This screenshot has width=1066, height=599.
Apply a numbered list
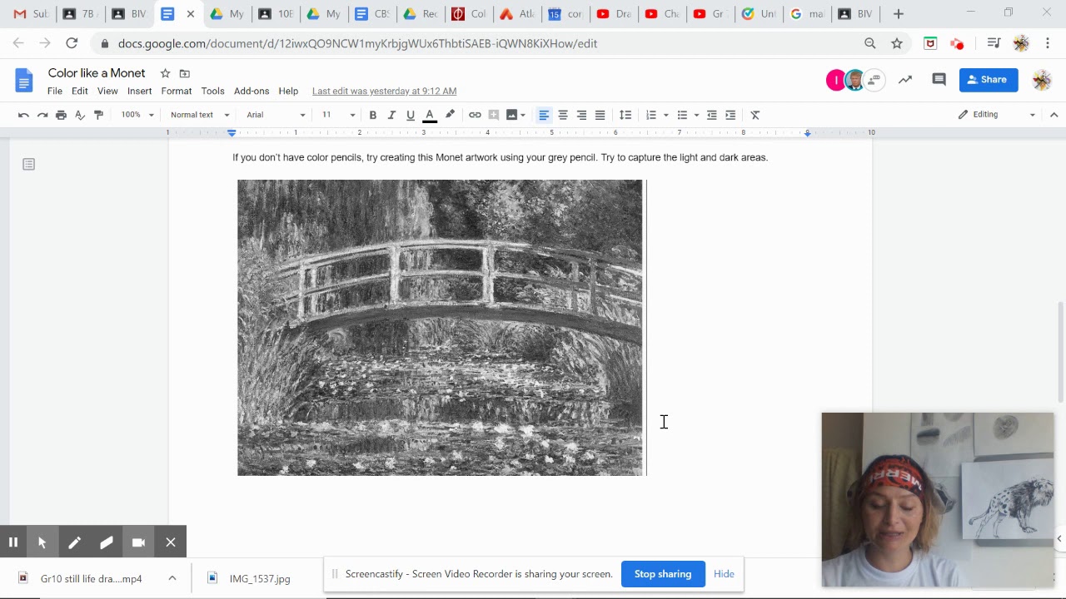point(651,115)
